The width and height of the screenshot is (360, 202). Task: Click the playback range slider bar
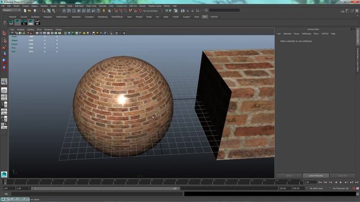click(105, 189)
